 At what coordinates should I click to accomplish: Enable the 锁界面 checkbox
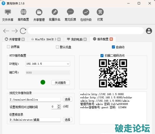(8, 47)
